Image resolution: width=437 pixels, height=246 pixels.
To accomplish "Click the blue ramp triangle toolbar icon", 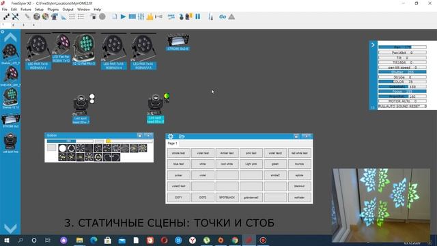I will coord(64,17).
